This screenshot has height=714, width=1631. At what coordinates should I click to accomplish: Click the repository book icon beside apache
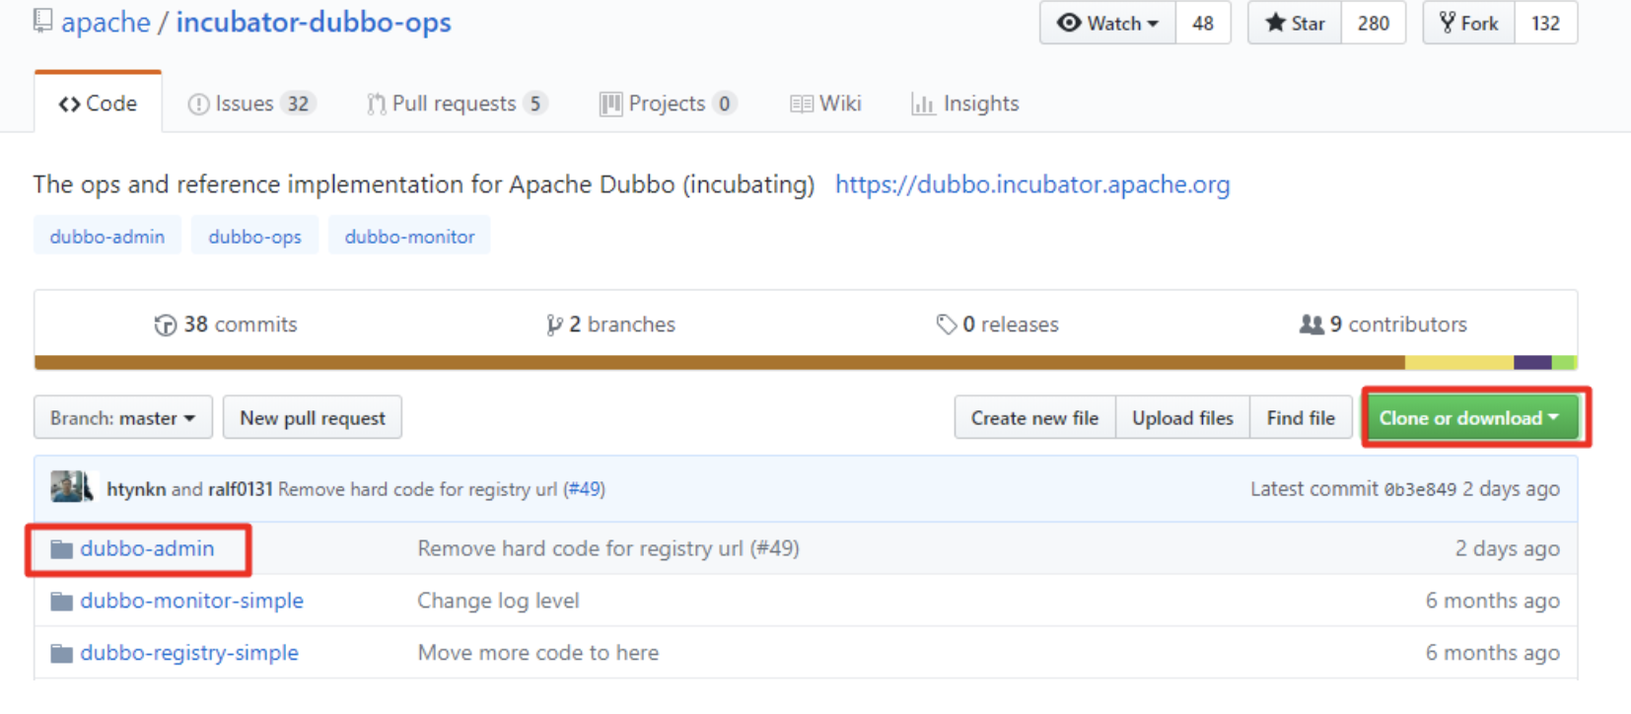pyautogui.click(x=42, y=21)
